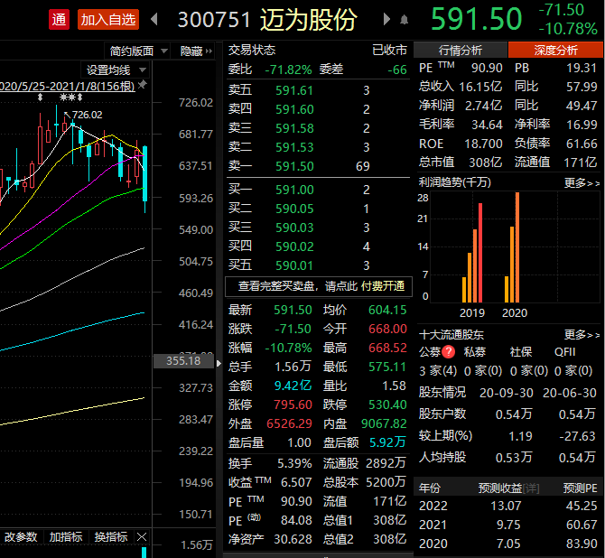Click the 改参数 button
Viewport: 605px width, 558px height.
coord(21,536)
